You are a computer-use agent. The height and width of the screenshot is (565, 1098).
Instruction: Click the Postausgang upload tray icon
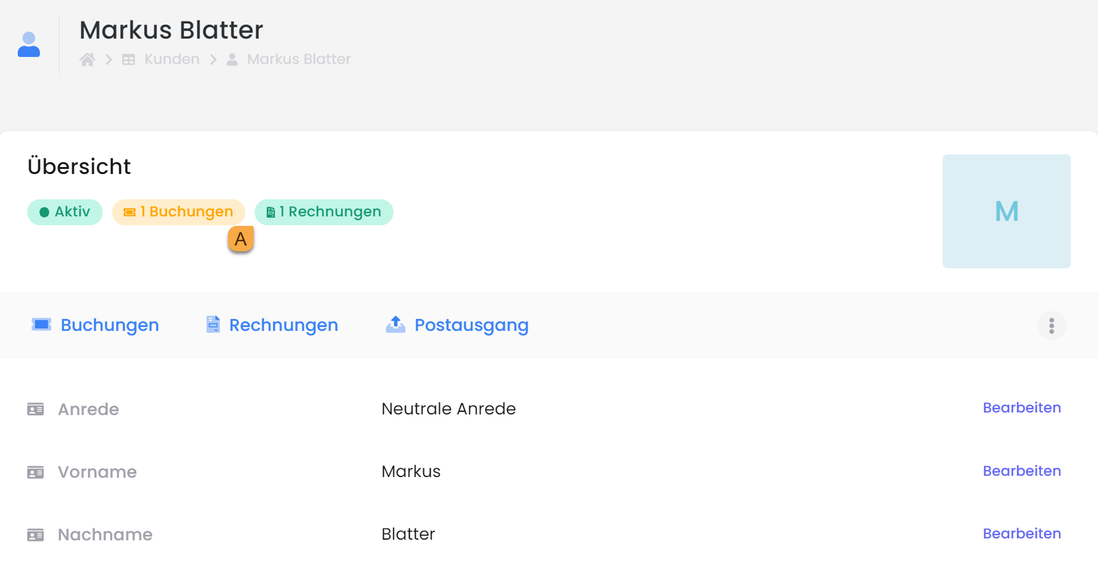tap(395, 325)
